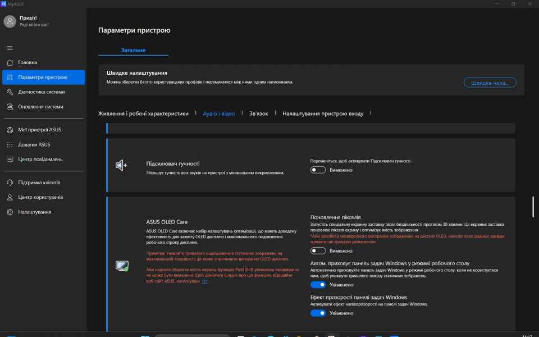Image resolution: width=539 pixels, height=337 pixels.
Task: Click the Підсилювач гучності speaker icon
Action: pos(121,165)
